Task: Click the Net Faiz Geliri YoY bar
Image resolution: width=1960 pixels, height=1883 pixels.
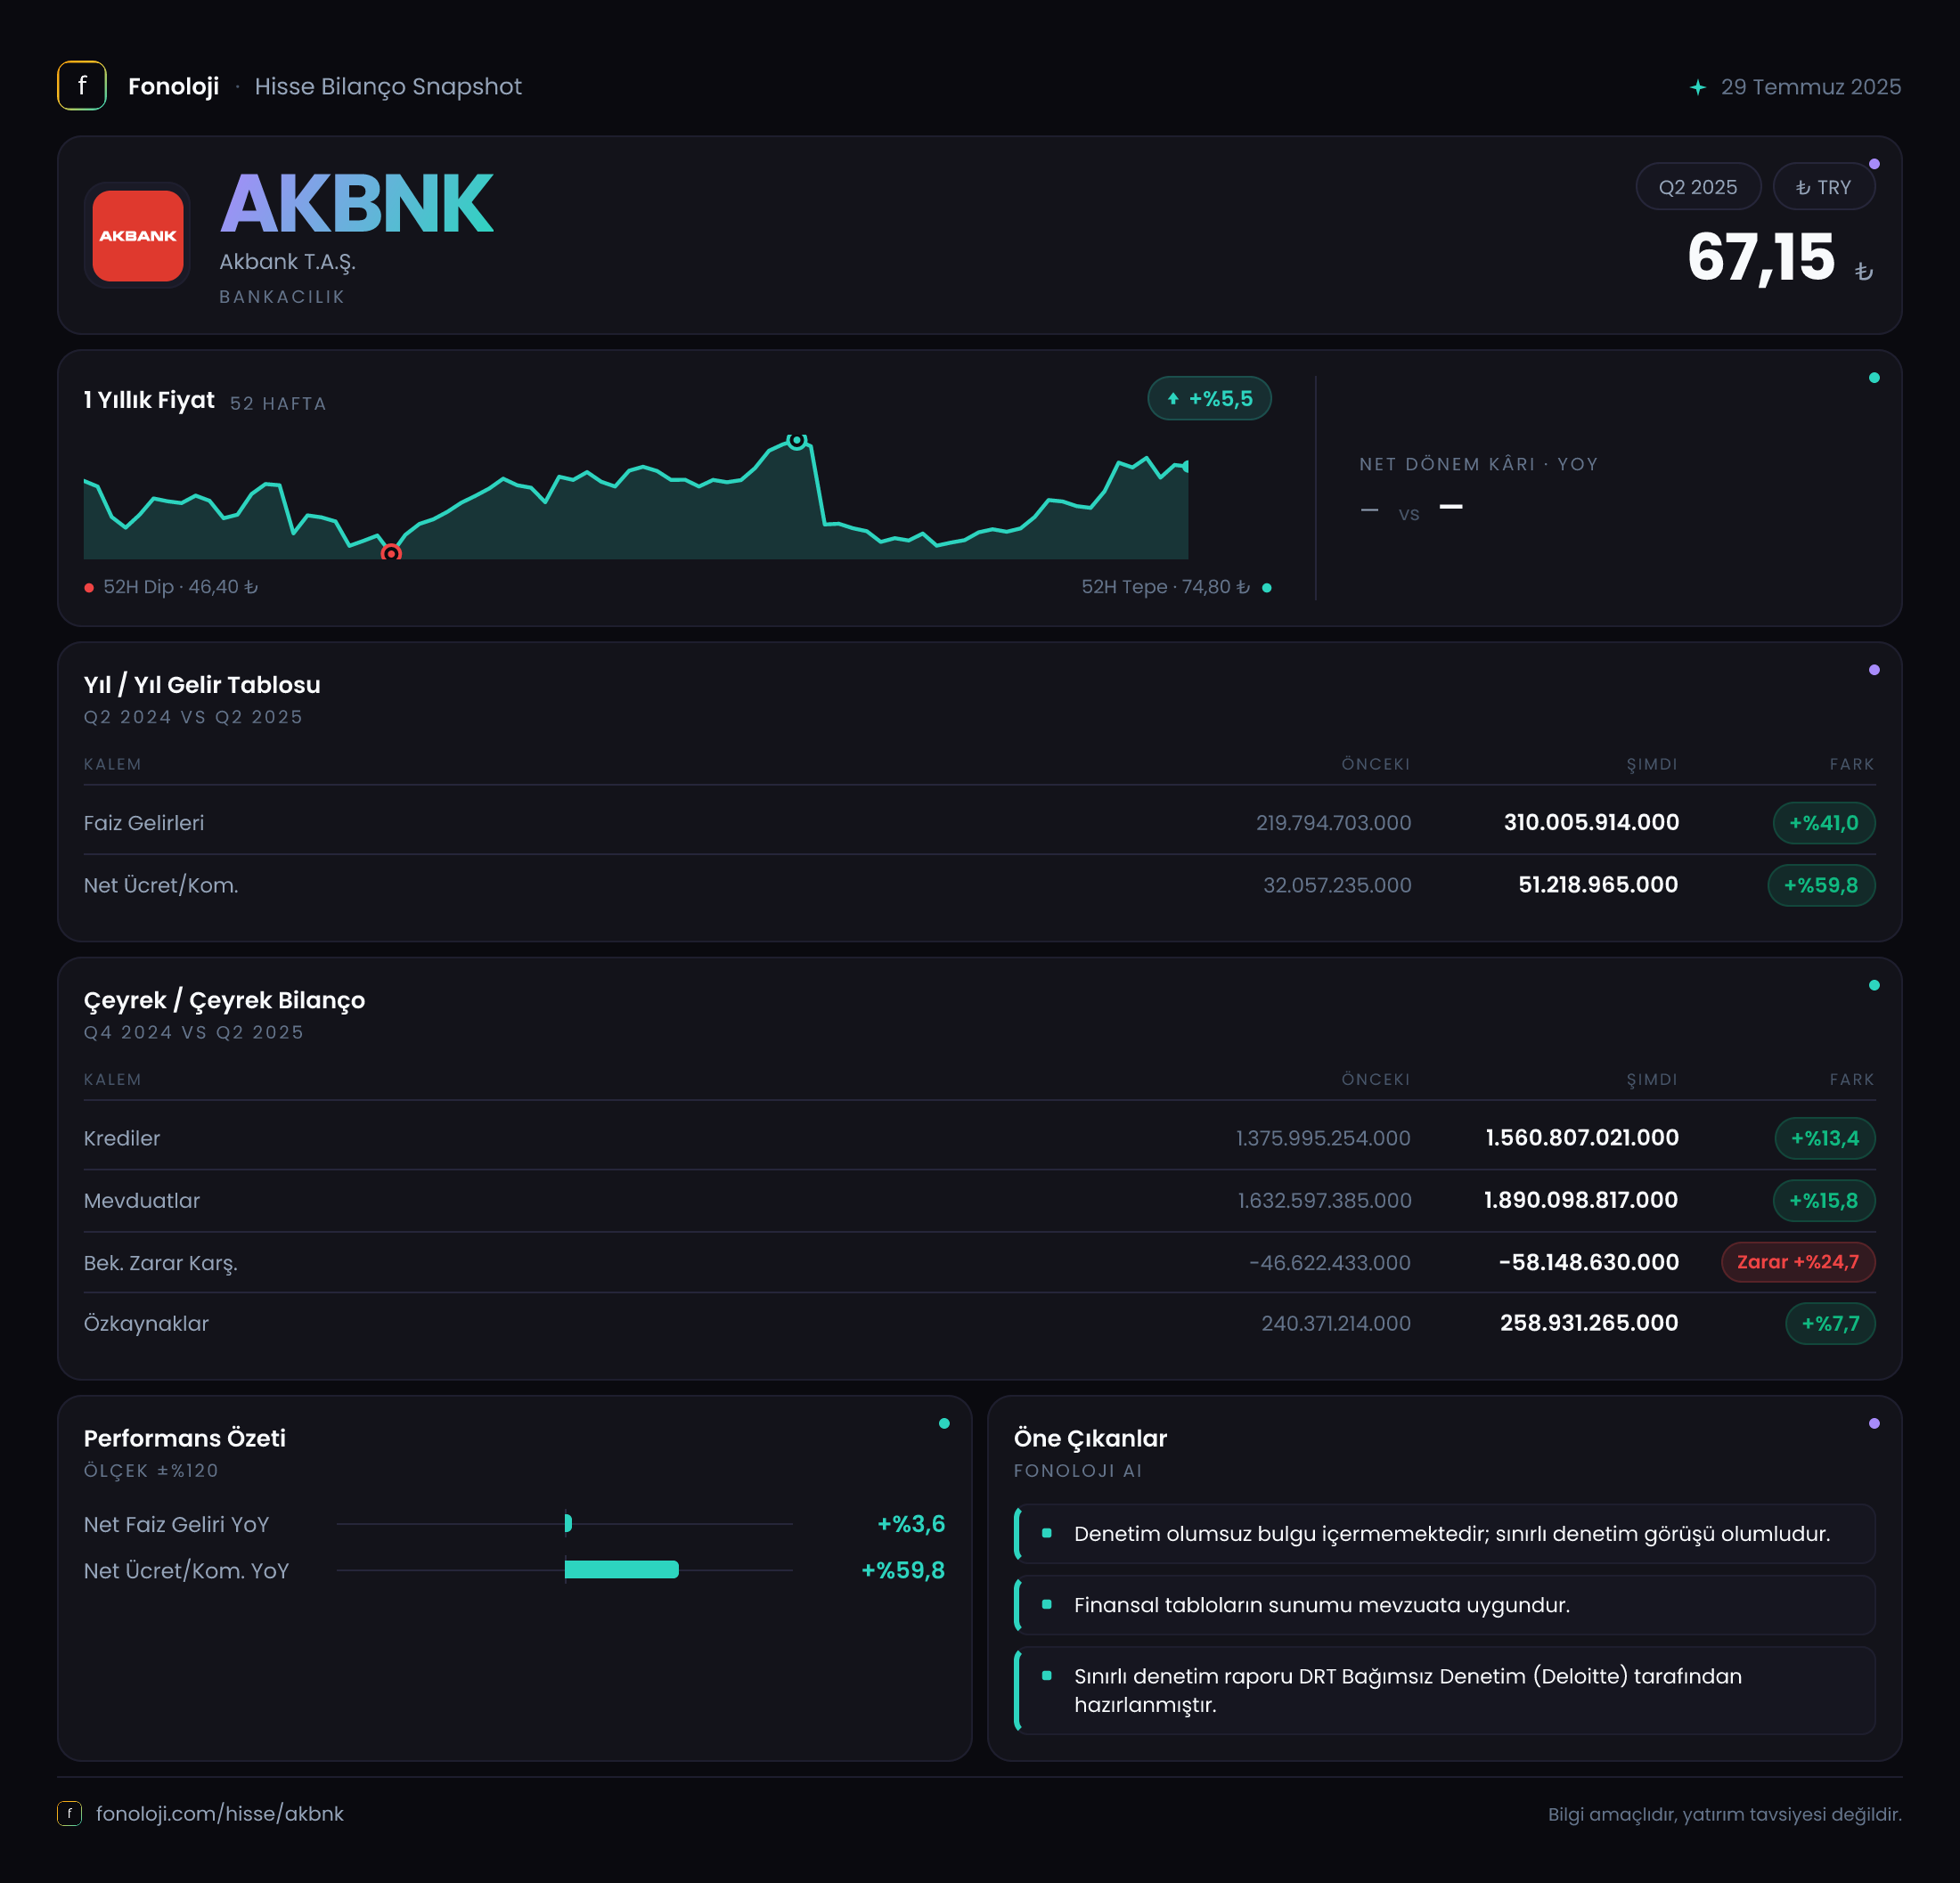Action: tap(568, 1523)
